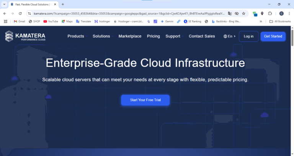Minimize the Chrome window

269,4
